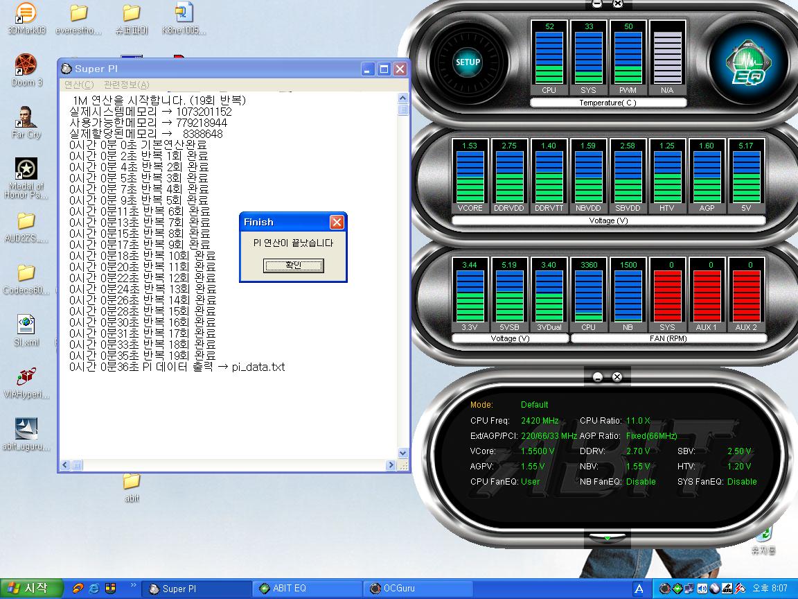Click the PWM temperature gauge showing 50
Image resolution: width=798 pixels, height=599 pixels.
point(628,58)
